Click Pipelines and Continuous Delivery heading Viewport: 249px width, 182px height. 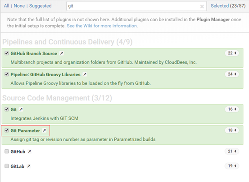68,42
